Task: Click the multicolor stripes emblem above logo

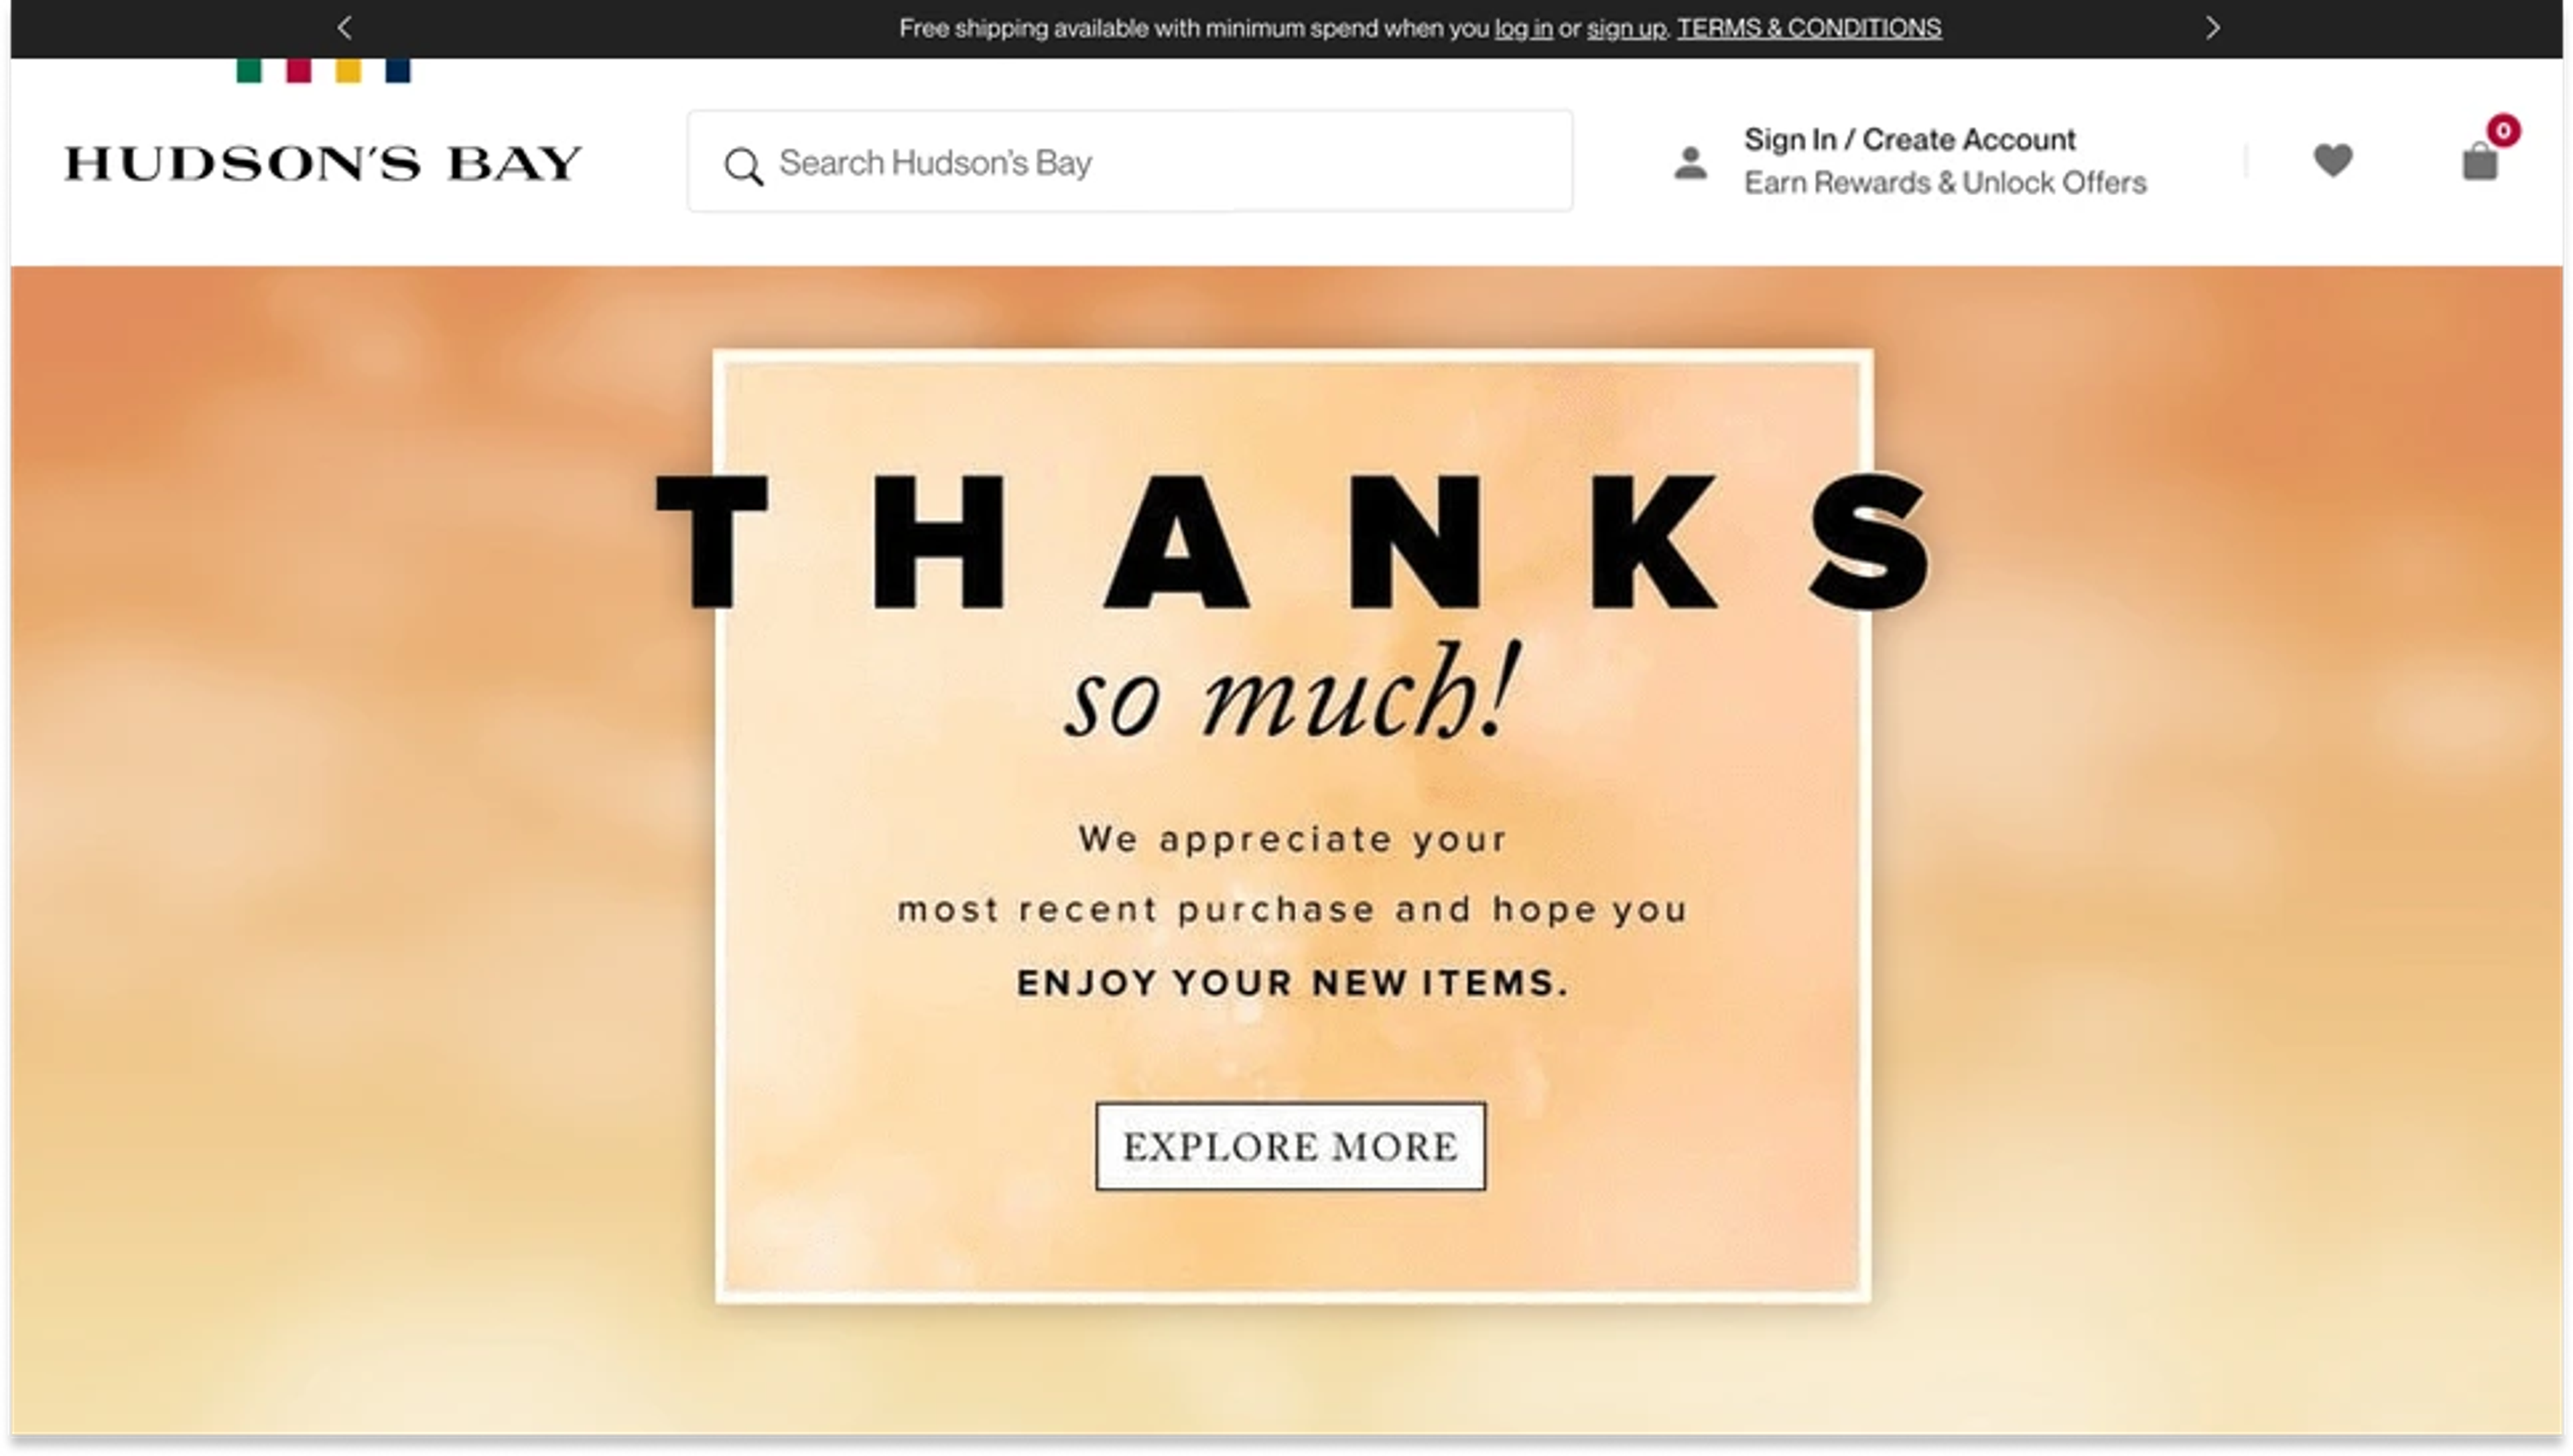Action: (x=322, y=71)
